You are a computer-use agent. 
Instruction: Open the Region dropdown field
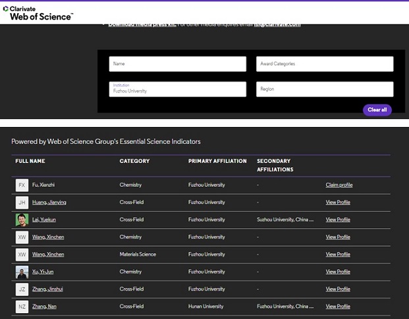click(x=325, y=89)
